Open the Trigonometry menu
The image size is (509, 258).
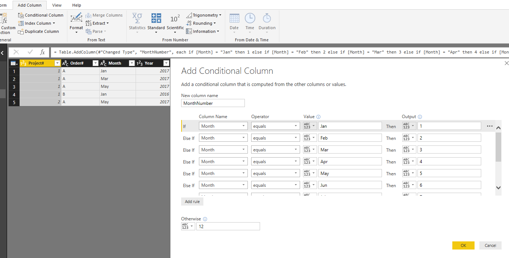tap(204, 15)
